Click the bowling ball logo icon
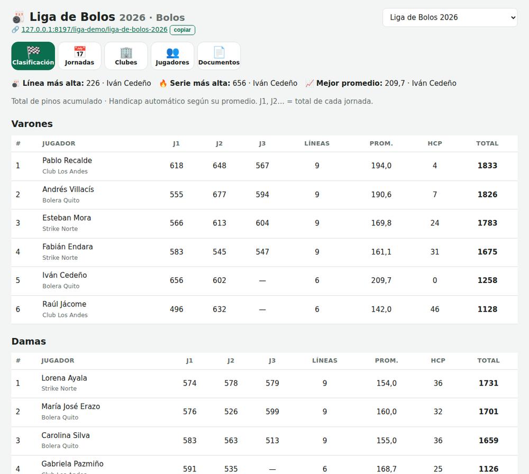The image size is (529, 474). coord(18,17)
